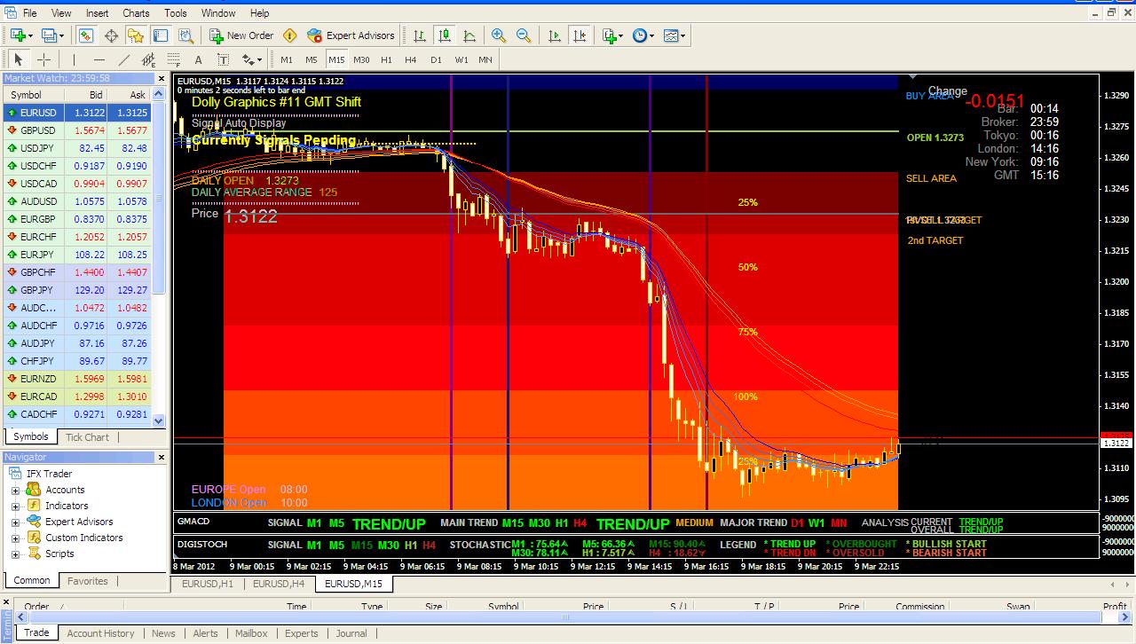Toggle the Expert Advisors button

pos(351,35)
